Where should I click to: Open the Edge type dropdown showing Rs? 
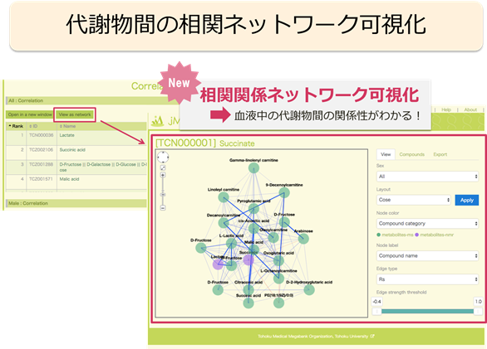pyautogui.click(x=427, y=279)
